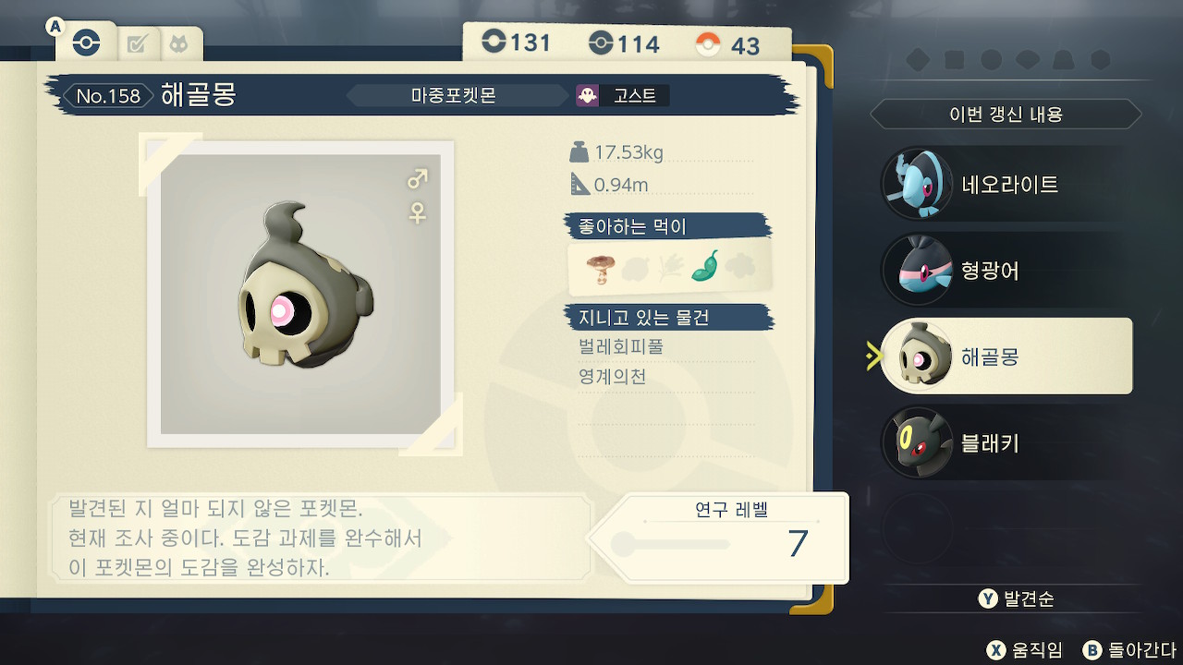The width and height of the screenshot is (1183, 665).
Task: Click the Y 발견순 sort button
Action: tap(1017, 598)
